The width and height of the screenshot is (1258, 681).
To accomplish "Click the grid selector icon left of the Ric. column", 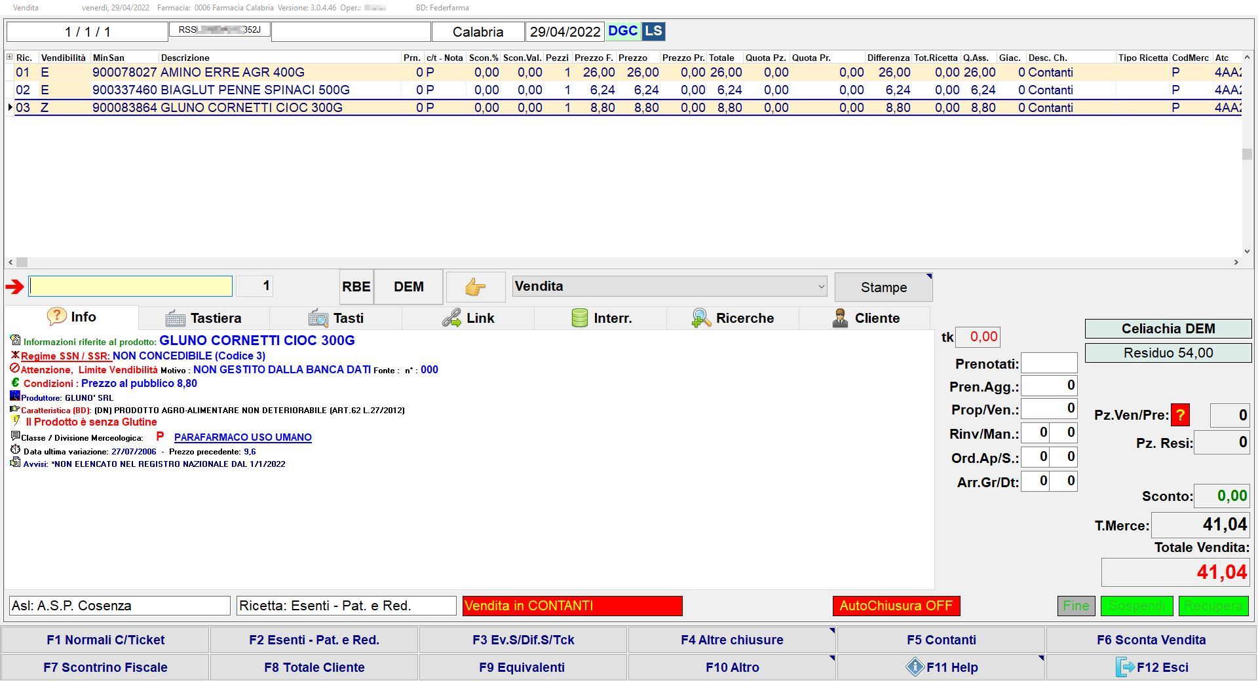I will pos(9,58).
